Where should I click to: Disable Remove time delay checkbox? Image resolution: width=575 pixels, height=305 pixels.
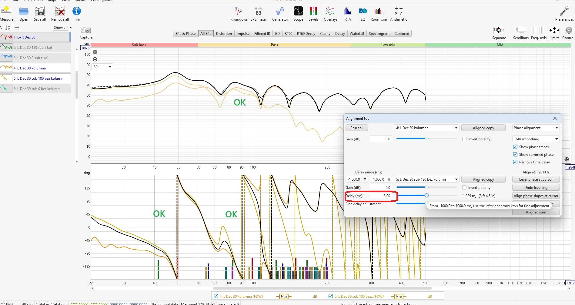(515, 162)
